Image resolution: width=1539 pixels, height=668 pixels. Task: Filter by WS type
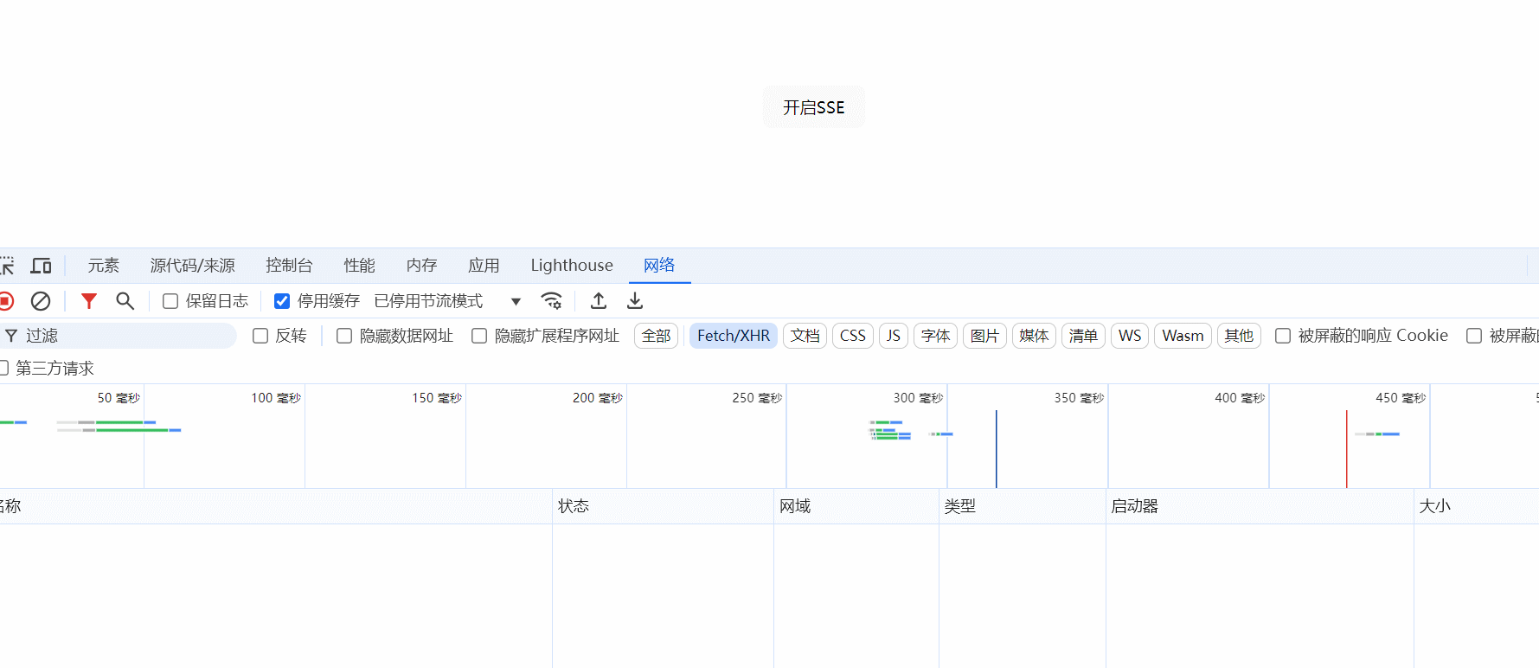click(1130, 336)
